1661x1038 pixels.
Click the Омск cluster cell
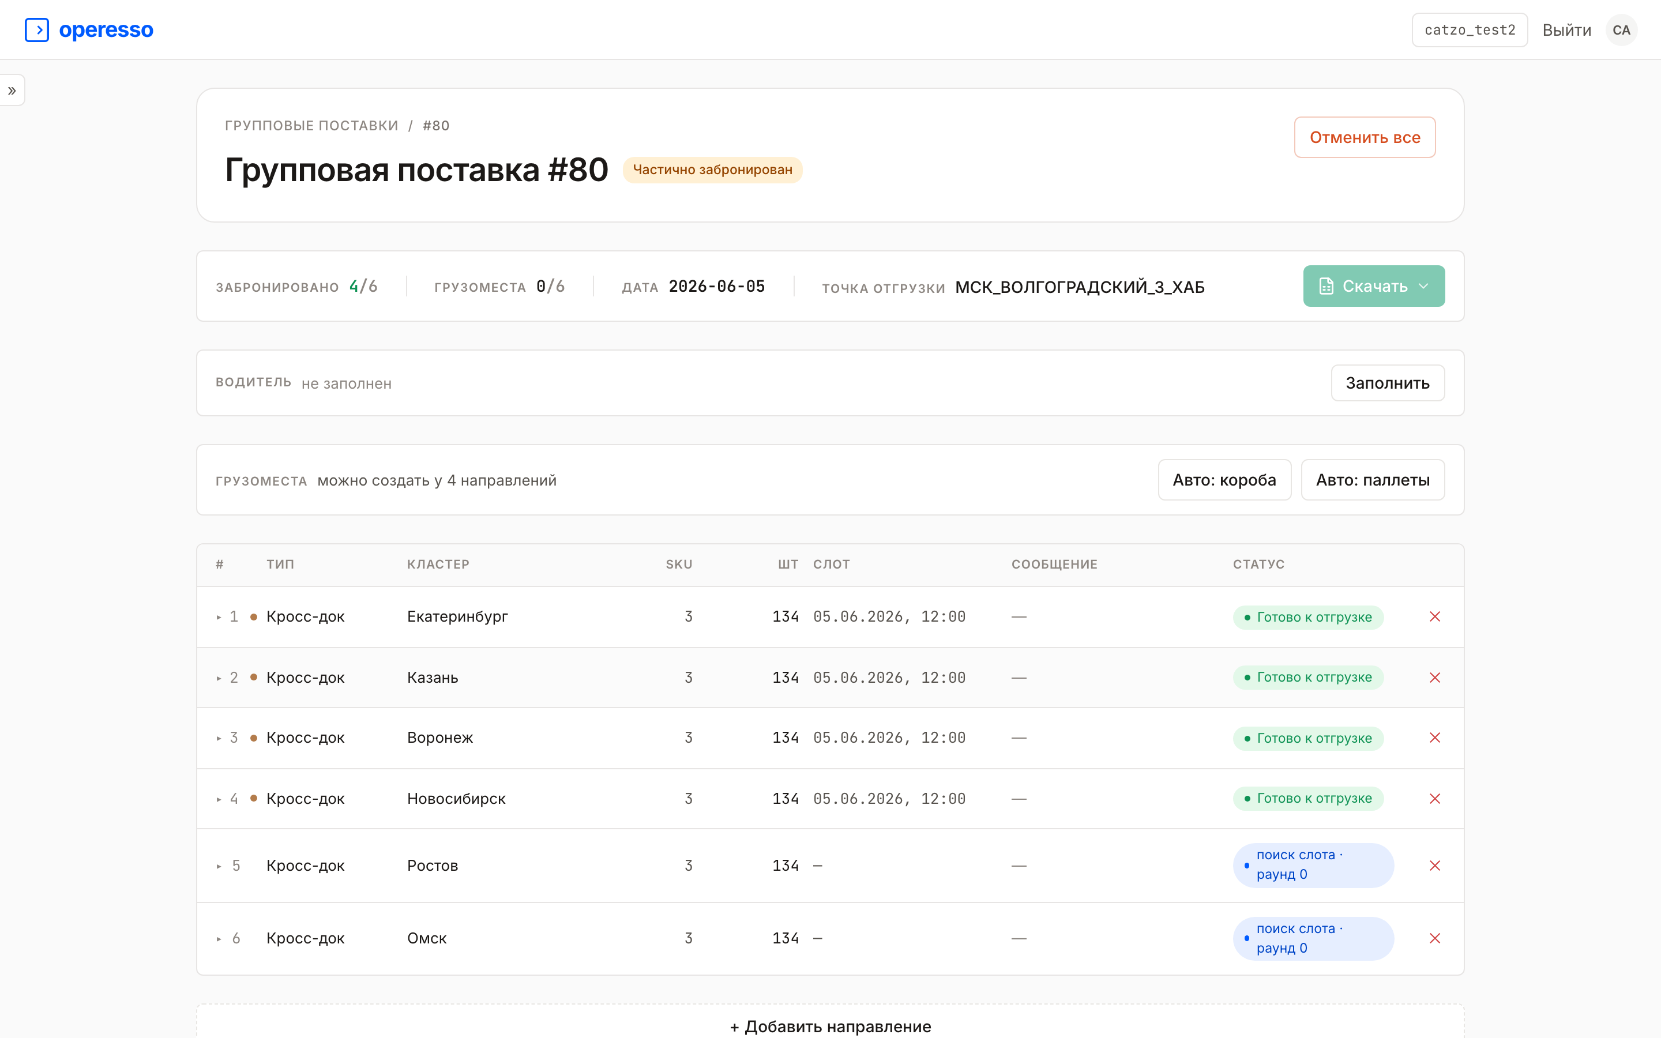426,938
